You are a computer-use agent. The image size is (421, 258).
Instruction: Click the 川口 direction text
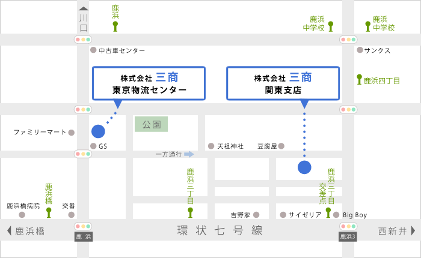point(84,23)
